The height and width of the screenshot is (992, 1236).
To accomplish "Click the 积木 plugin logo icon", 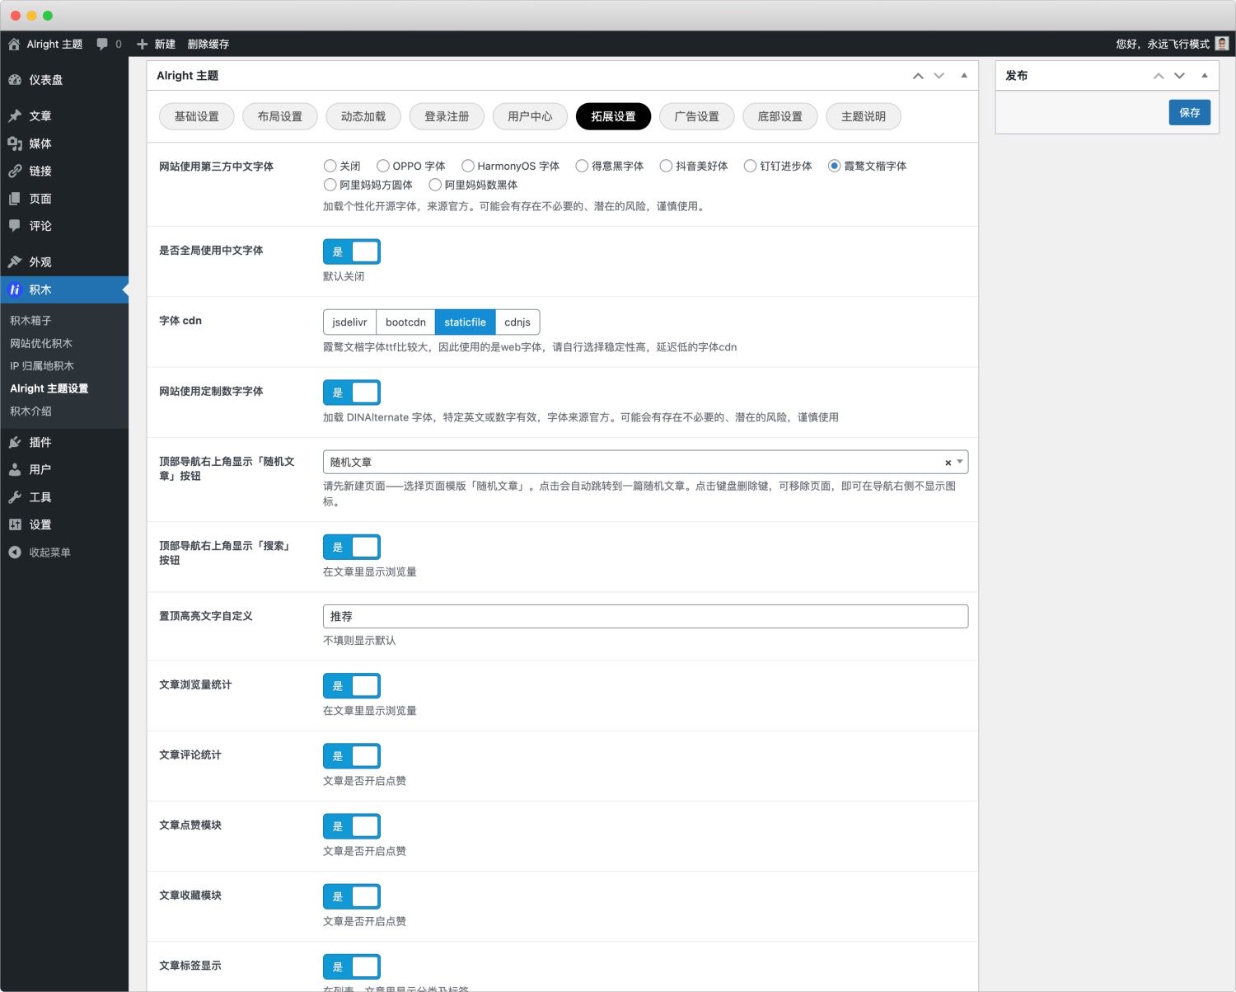I will 15,289.
